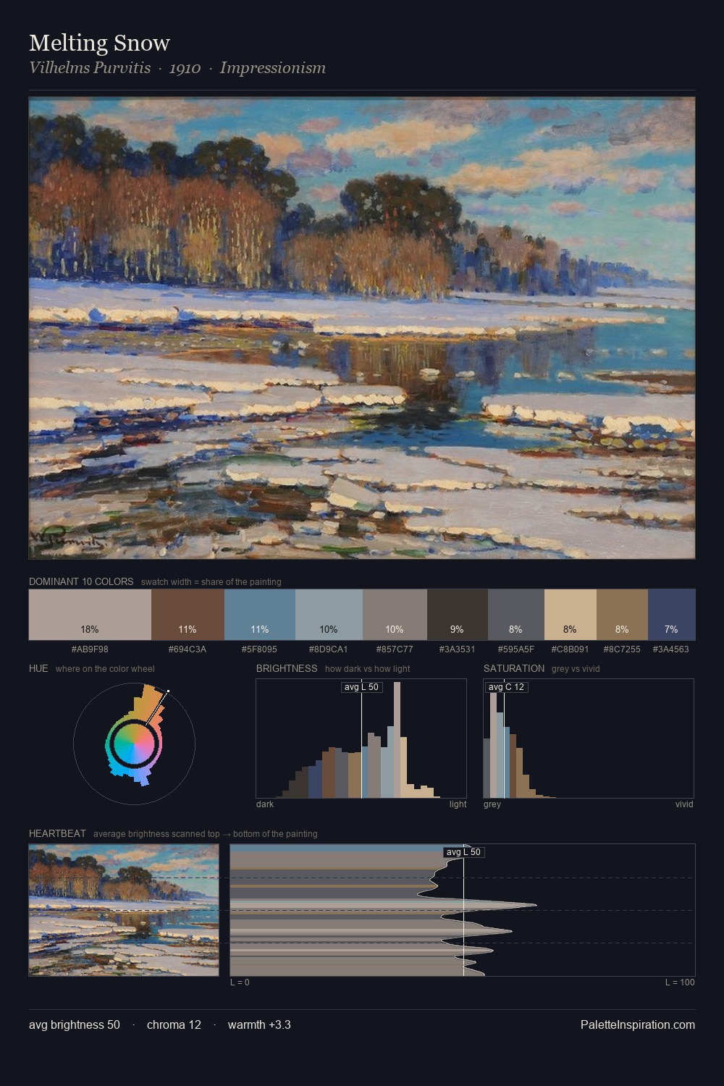Open the main Melting Snow painting image
Viewport: 724px width, 1086px height.
[362, 328]
